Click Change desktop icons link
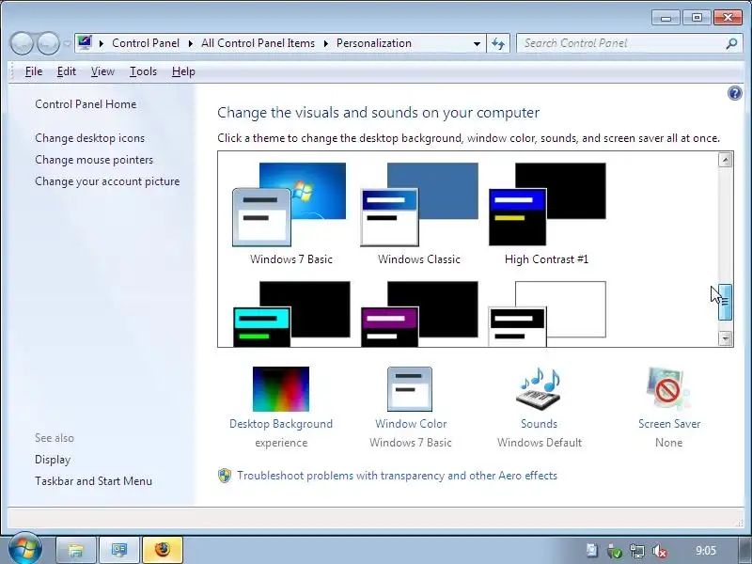The image size is (752, 564). [89, 138]
